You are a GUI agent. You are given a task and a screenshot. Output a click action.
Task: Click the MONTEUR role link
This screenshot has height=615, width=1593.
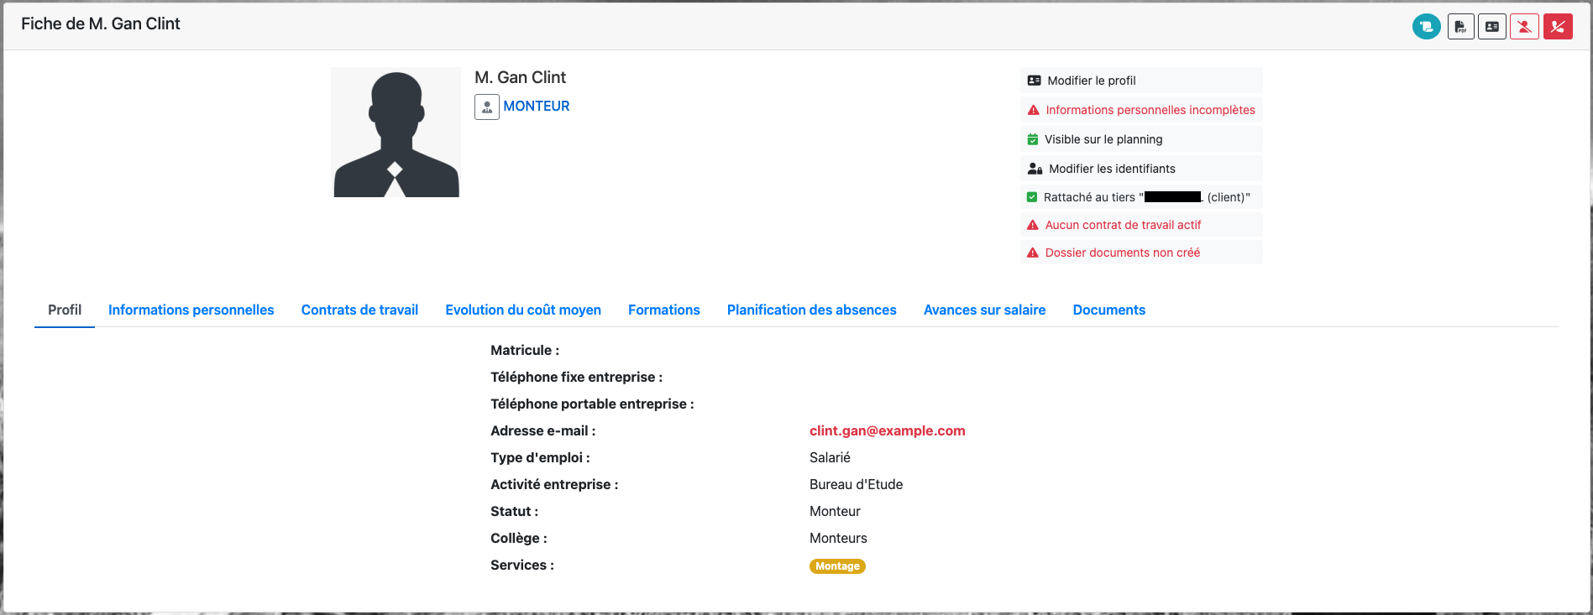click(x=536, y=106)
